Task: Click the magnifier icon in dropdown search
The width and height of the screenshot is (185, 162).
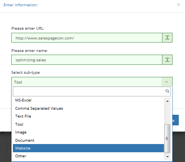Action: 167,91
